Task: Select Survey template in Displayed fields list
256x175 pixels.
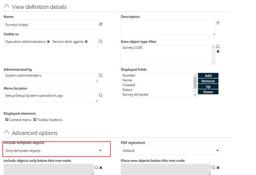Action: pos(135,94)
